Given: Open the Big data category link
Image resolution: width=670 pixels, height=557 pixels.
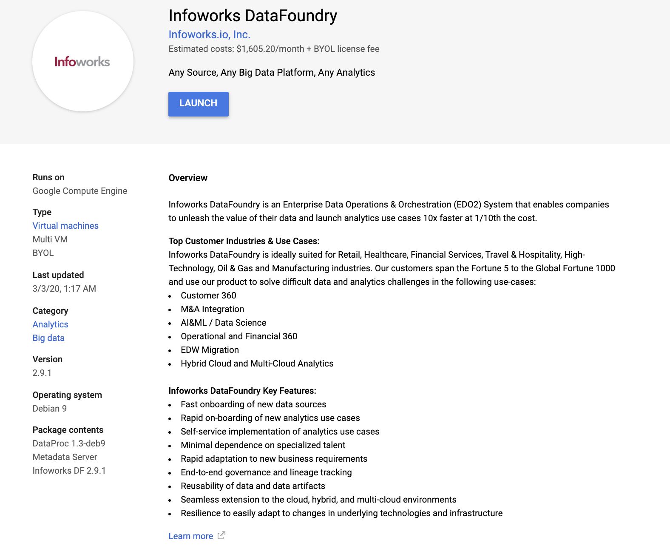Looking at the screenshot, I should 48,338.
